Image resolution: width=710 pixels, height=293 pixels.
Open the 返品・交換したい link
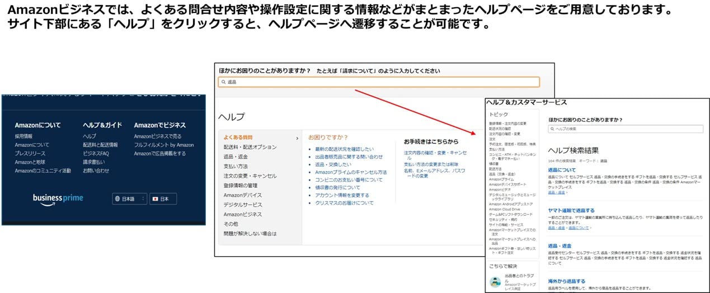point(333,165)
